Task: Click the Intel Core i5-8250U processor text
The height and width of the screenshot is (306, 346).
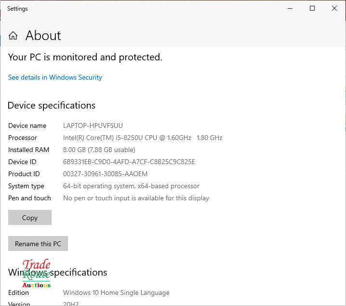Action: point(143,138)
